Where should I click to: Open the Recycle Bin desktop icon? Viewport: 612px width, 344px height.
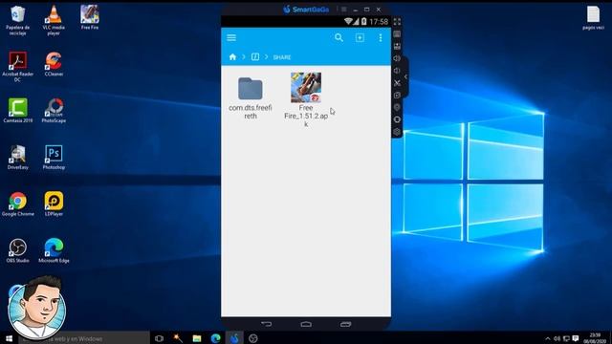pyautogui.click(x=17, y=20)
